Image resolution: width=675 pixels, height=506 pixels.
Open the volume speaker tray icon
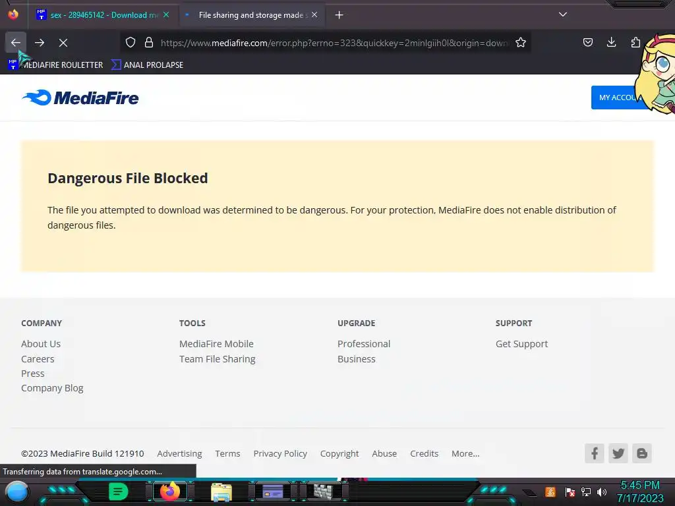[602, 492]
